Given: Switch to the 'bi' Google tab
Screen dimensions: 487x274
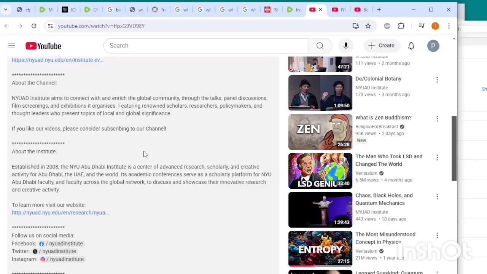Looking at the screenshot, I should 114,10.
